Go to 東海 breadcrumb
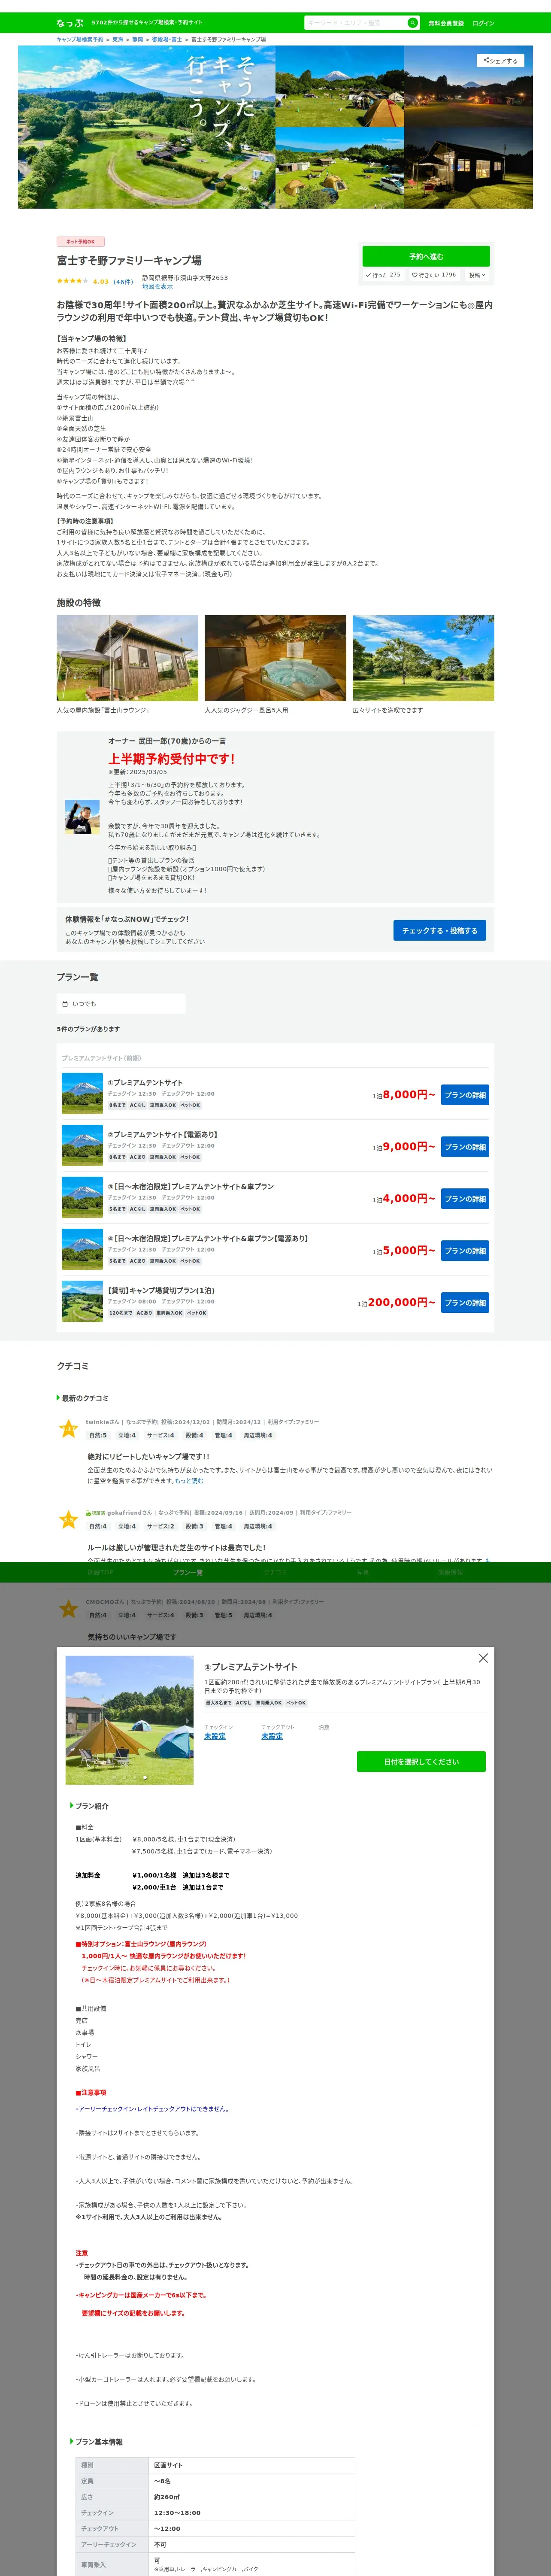 [118, 40]
